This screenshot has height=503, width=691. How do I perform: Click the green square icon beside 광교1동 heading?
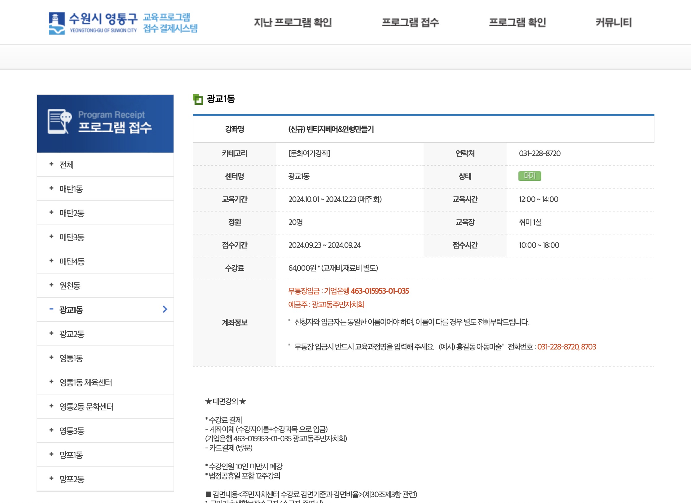coord(198,99)
